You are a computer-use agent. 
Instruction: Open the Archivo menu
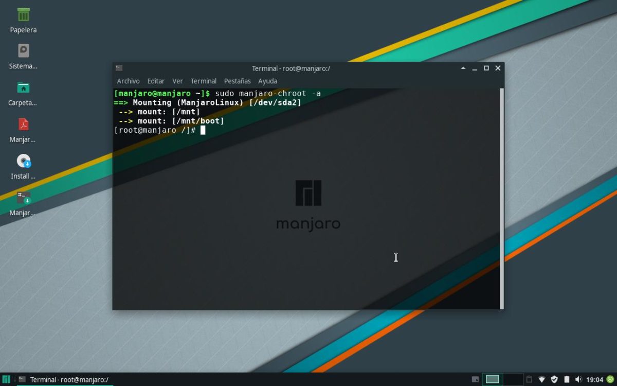coord(128,81)
